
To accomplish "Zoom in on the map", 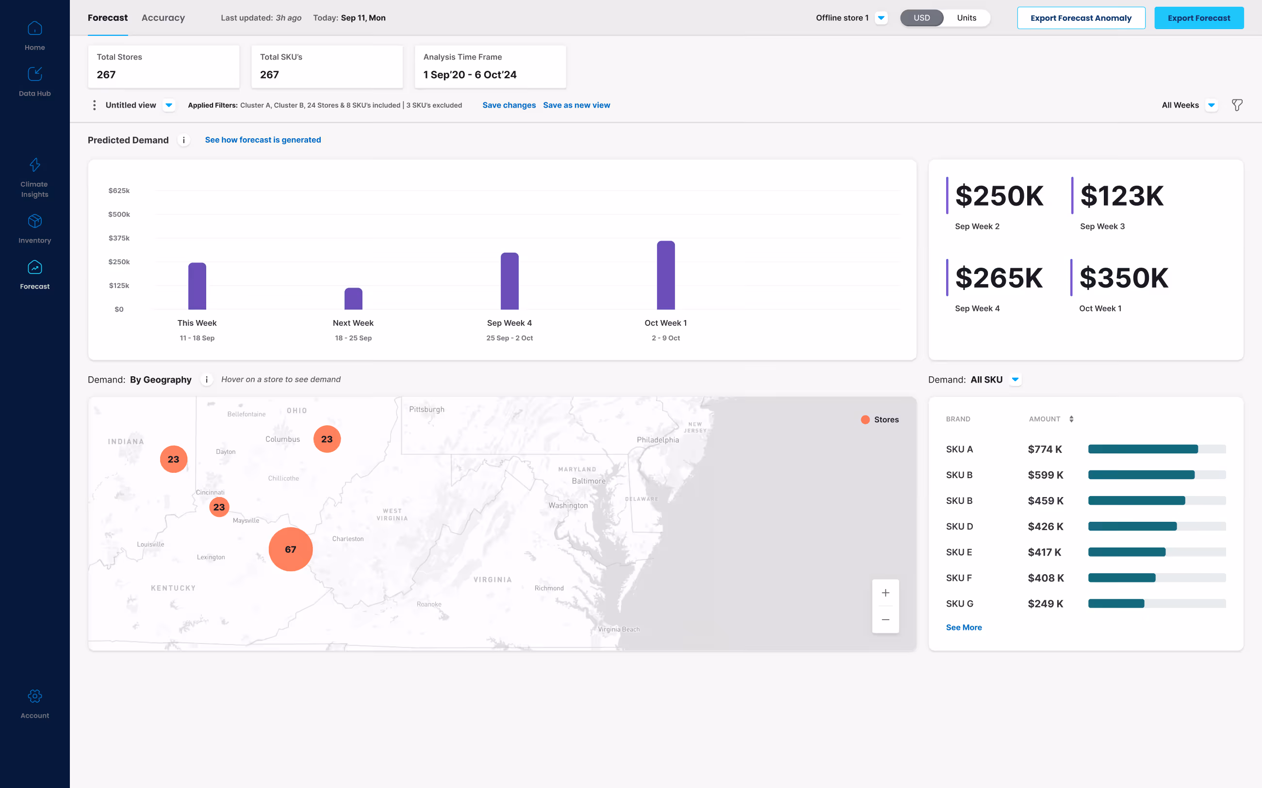I will pyautogui.click(x=885, y=593).
